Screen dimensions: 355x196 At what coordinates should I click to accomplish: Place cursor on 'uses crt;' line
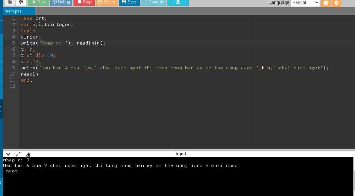(x=34, y=18)
